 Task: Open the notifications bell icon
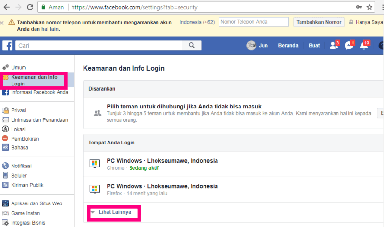coord(364,45)
